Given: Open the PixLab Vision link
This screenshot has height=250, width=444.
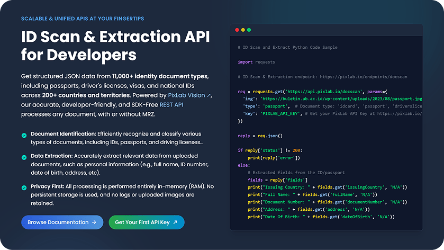Looking at the screenshot, I should pos(186,95).
